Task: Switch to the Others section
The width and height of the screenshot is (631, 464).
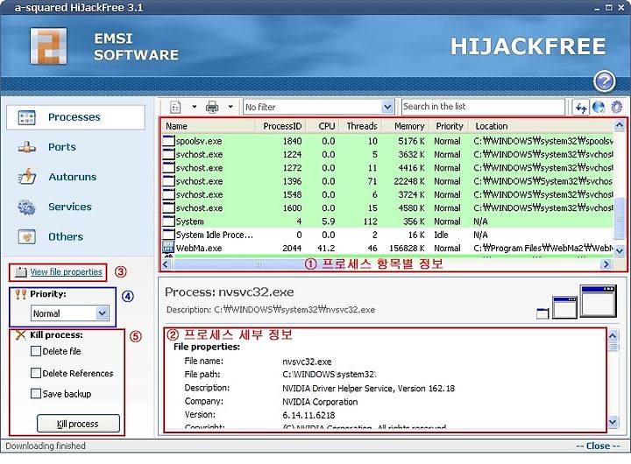Action: point(66,237)
